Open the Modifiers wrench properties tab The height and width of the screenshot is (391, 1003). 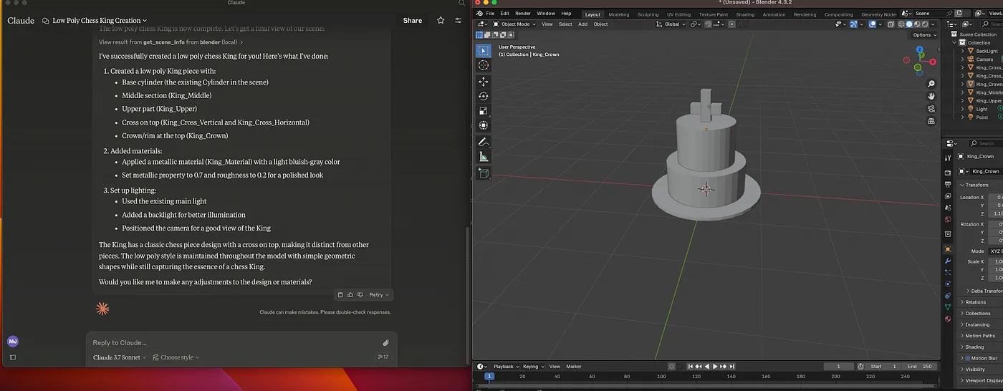(948, 261)
